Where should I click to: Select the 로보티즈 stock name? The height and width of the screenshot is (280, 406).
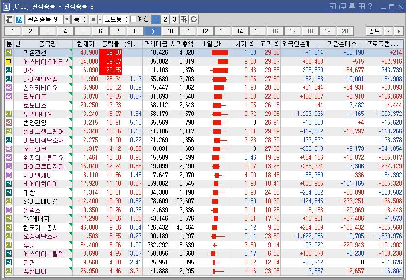[35, 105]
